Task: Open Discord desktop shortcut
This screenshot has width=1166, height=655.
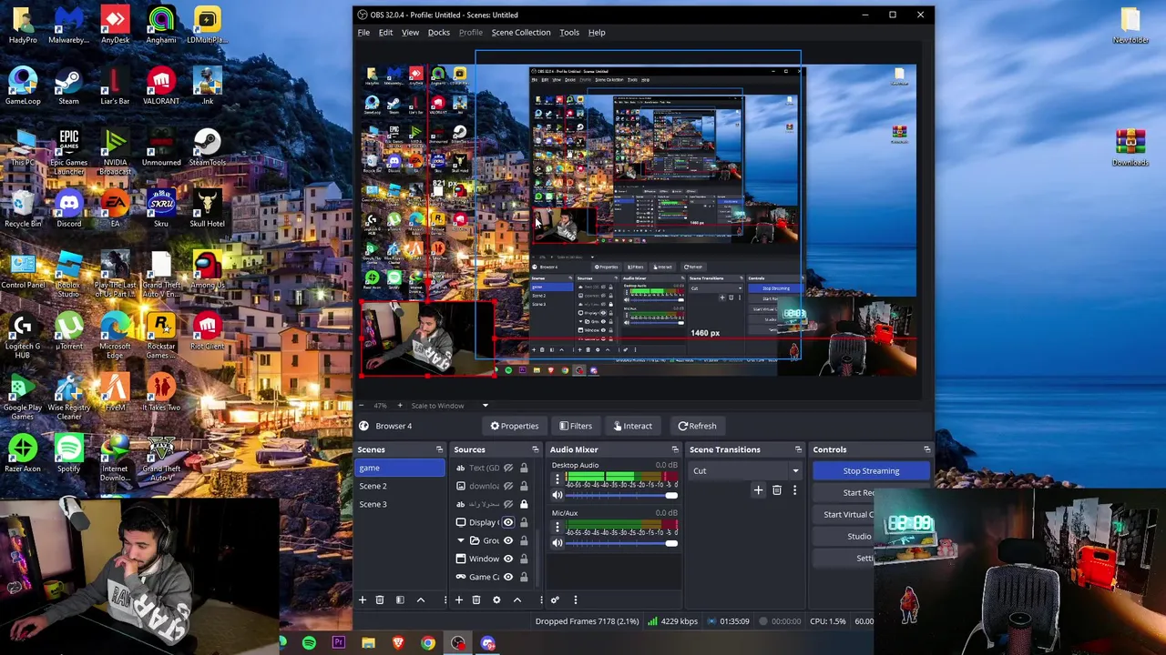Action: [x=69, y=208]
